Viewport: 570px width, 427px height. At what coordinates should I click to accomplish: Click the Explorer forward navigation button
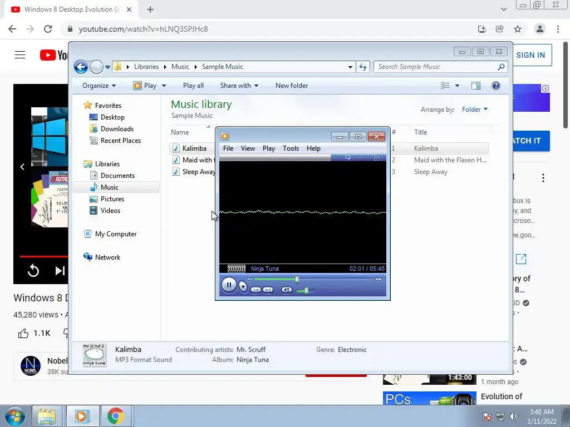tap(96, 67)
